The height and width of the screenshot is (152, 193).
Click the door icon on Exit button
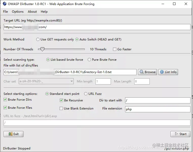click(x=10, y=134)
